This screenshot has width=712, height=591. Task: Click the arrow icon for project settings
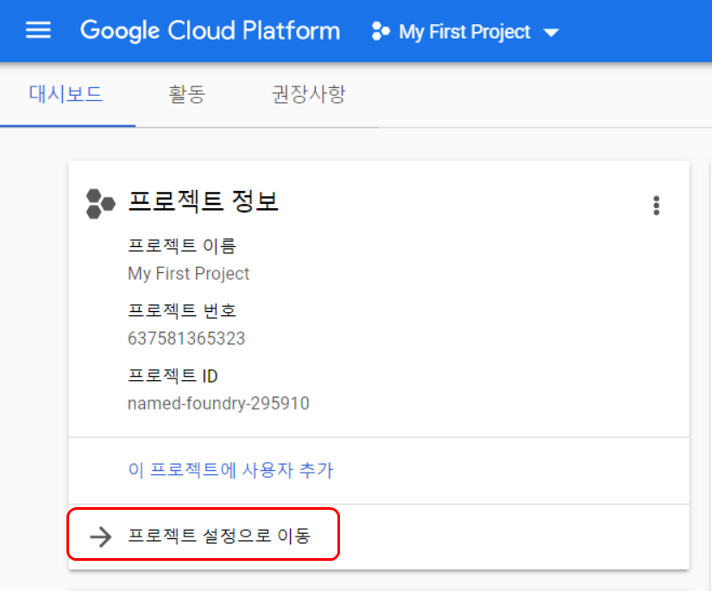pos(101,537)
